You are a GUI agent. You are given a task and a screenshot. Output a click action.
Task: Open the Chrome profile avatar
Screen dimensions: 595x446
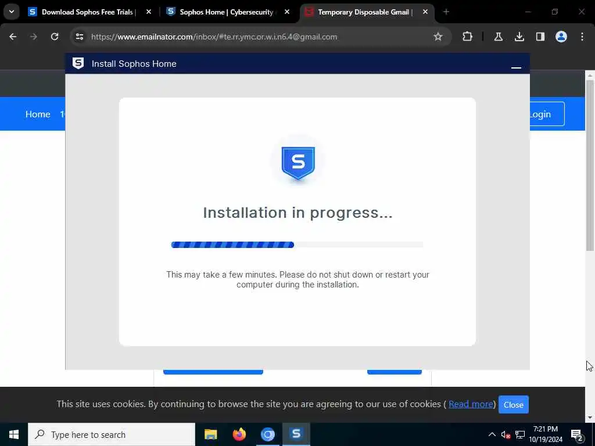561,37
